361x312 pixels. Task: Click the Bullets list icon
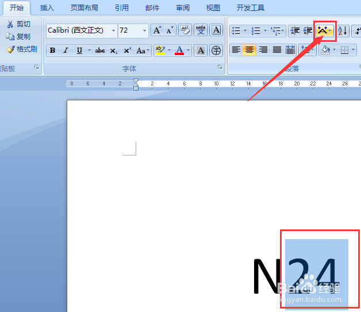point(236,30)
